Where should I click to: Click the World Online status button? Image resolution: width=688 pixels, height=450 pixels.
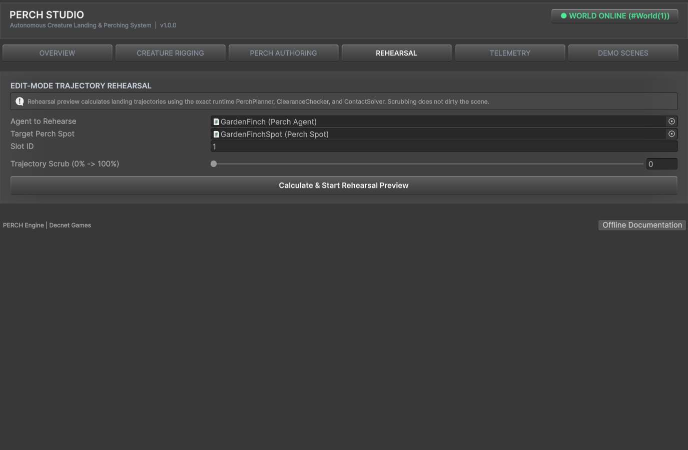[x=615, y=16]
